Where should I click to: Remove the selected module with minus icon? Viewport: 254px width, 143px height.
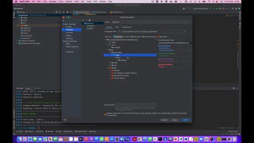(x=87, y=20)
